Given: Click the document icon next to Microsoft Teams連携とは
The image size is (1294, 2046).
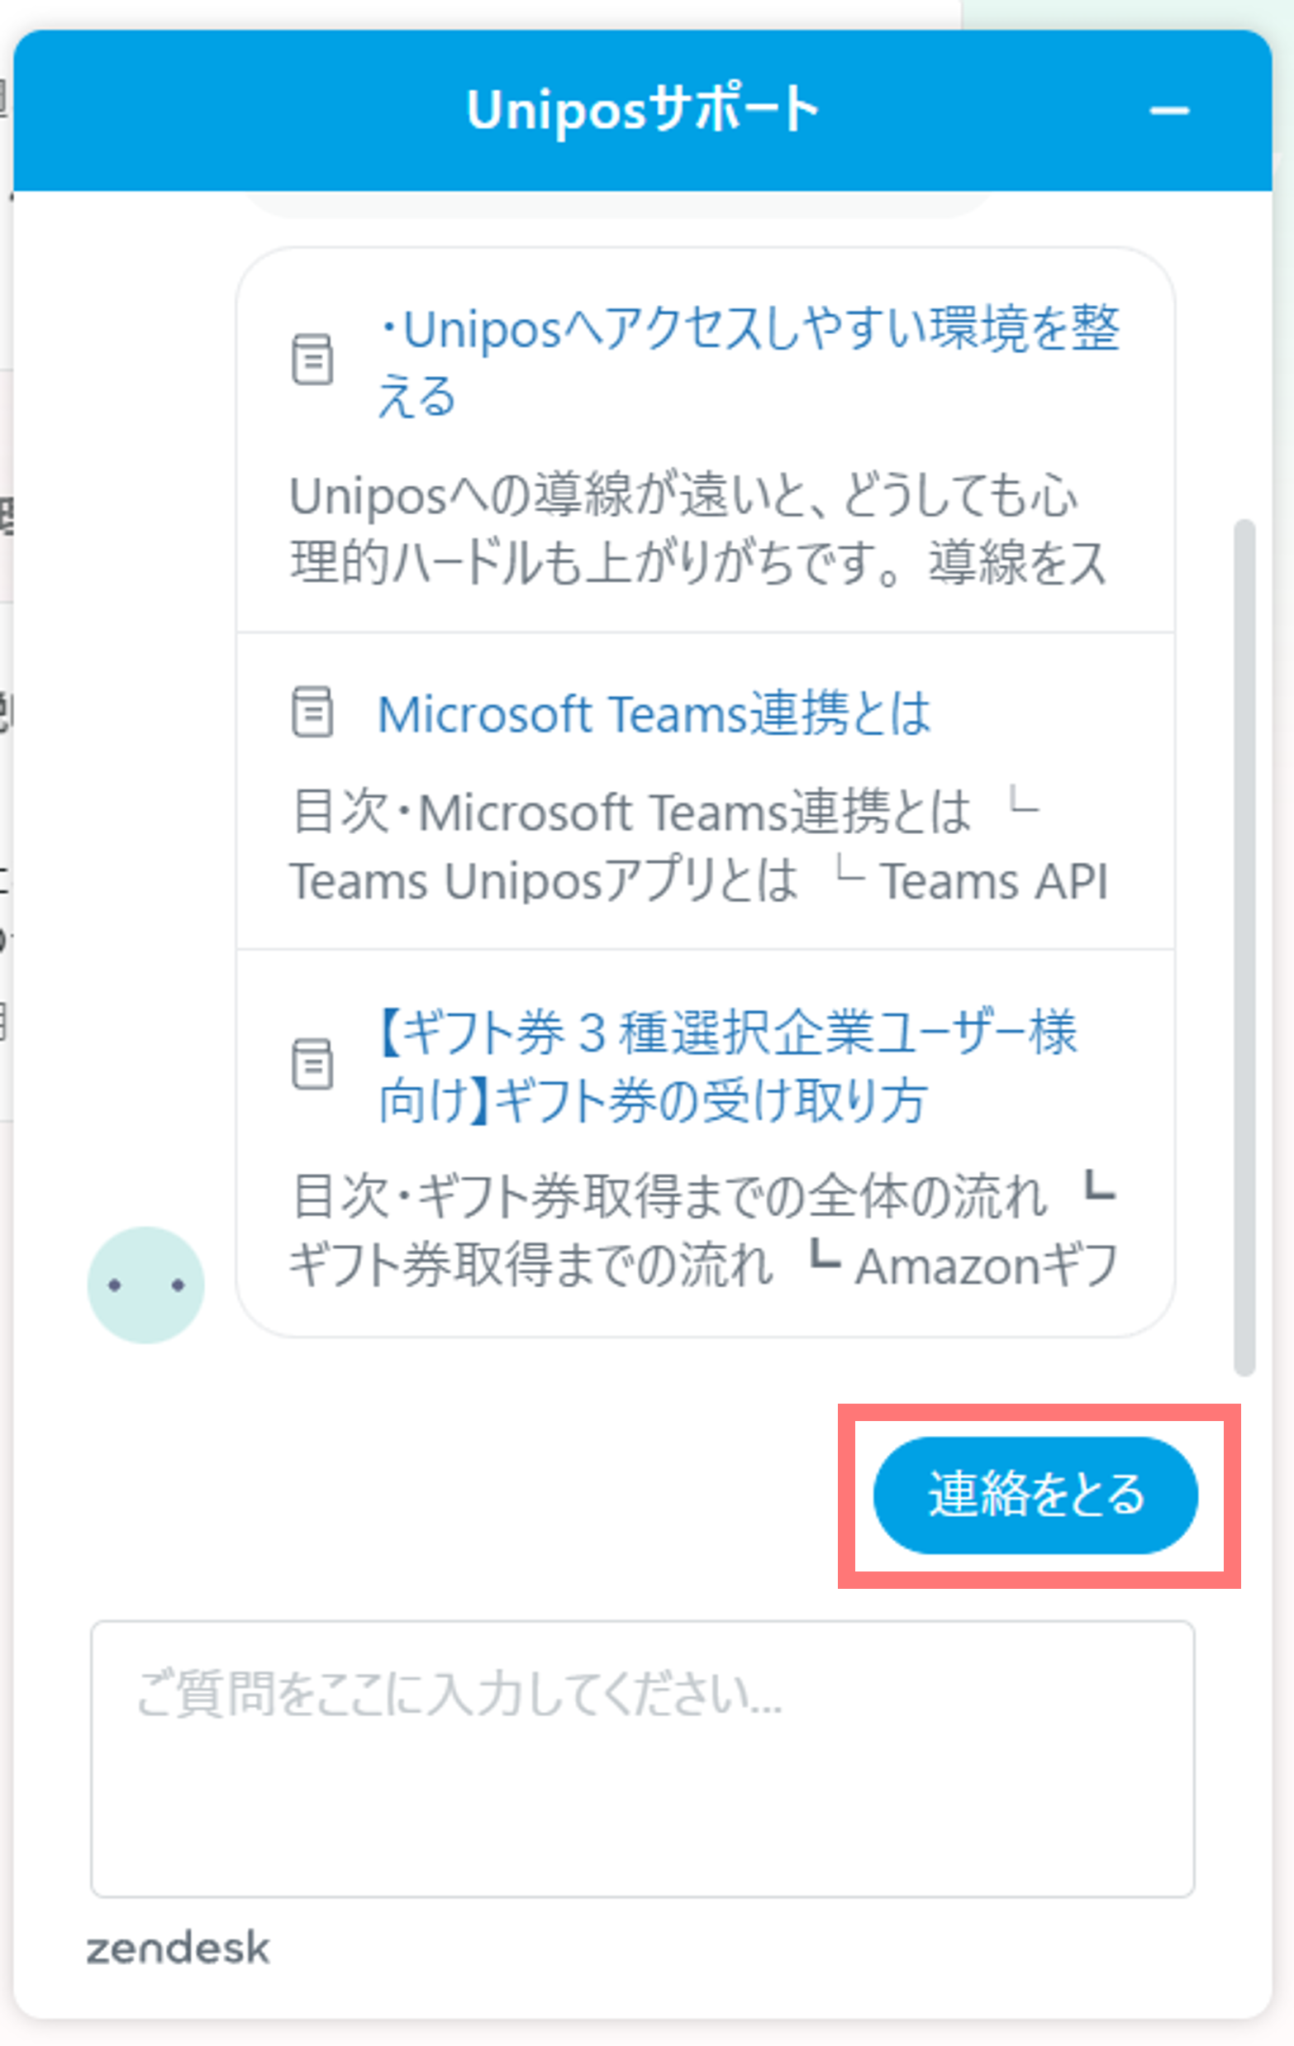Looking at the screenshot, I should click(312, 712).
